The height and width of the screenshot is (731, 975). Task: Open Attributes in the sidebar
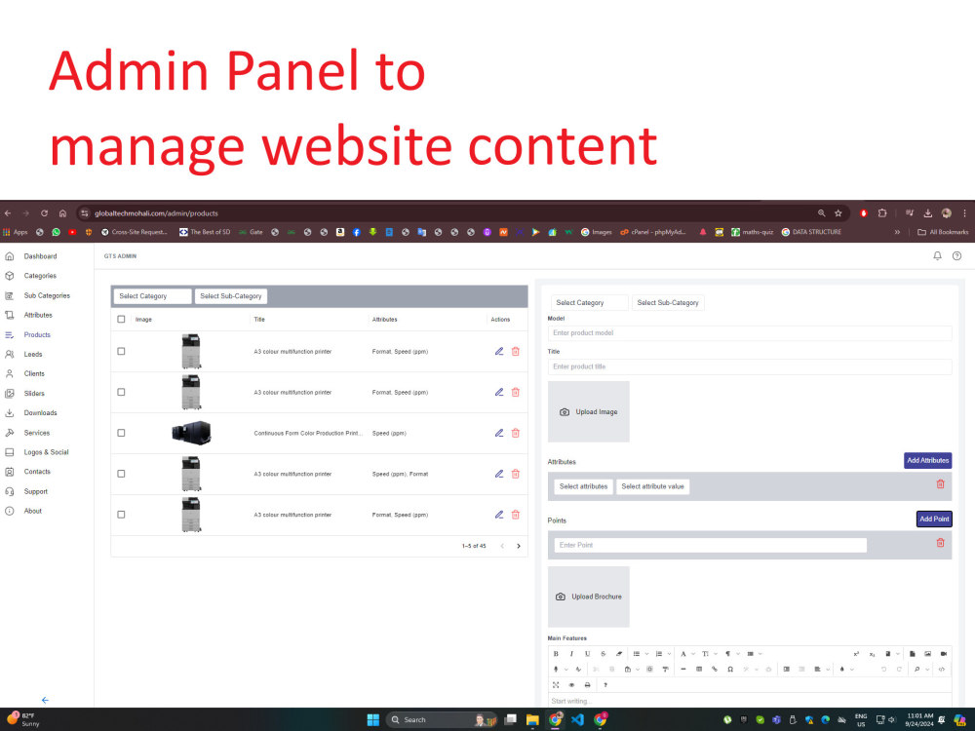click(38, 315)
